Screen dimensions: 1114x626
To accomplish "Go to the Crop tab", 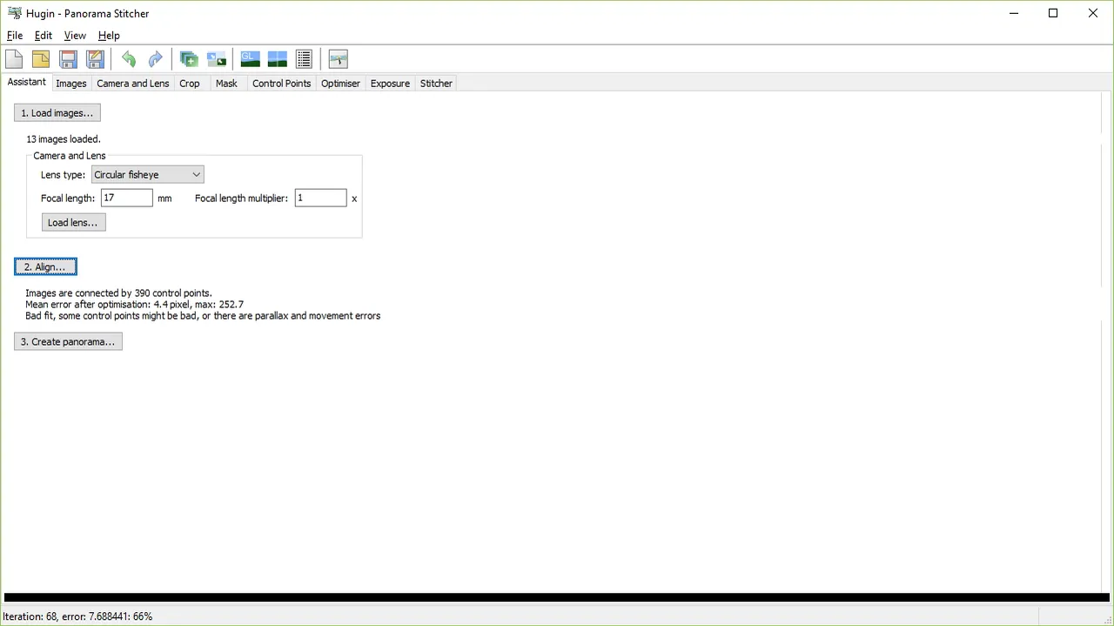I will (190, 84).
